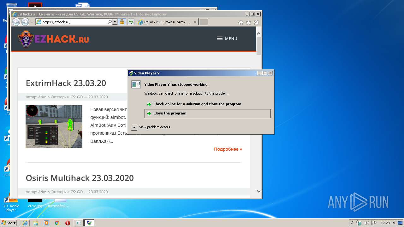
Task: Launch Windows Media Player from taskbar
Action: point(46,223)
